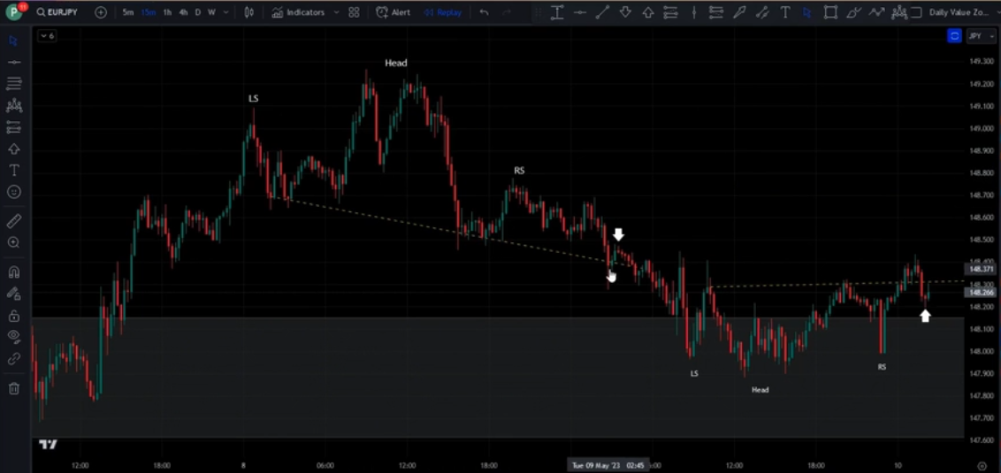Image resolution: width=1001 pixels, height=473 pixels.
Task: Open the drawing sync link icon in left sidebar
Action: pyautogui.click(x=14, y=359)
